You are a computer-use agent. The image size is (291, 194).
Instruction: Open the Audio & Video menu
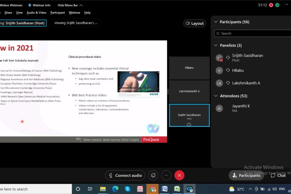[x=36, y=13]
